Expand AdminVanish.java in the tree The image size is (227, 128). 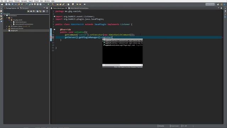11,22
